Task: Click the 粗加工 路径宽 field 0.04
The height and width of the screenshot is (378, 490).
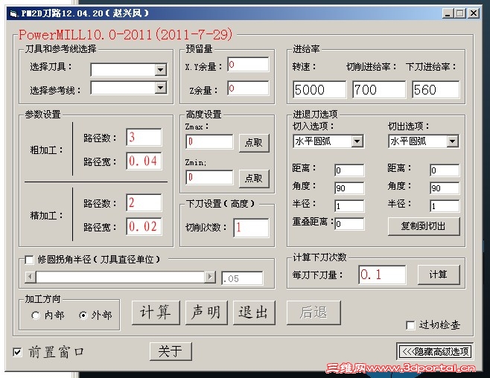Action: point(144,161)
